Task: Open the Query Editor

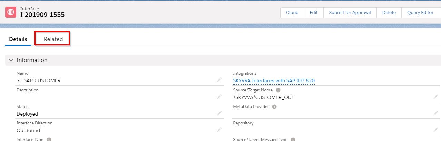Action: coord(420,13)
